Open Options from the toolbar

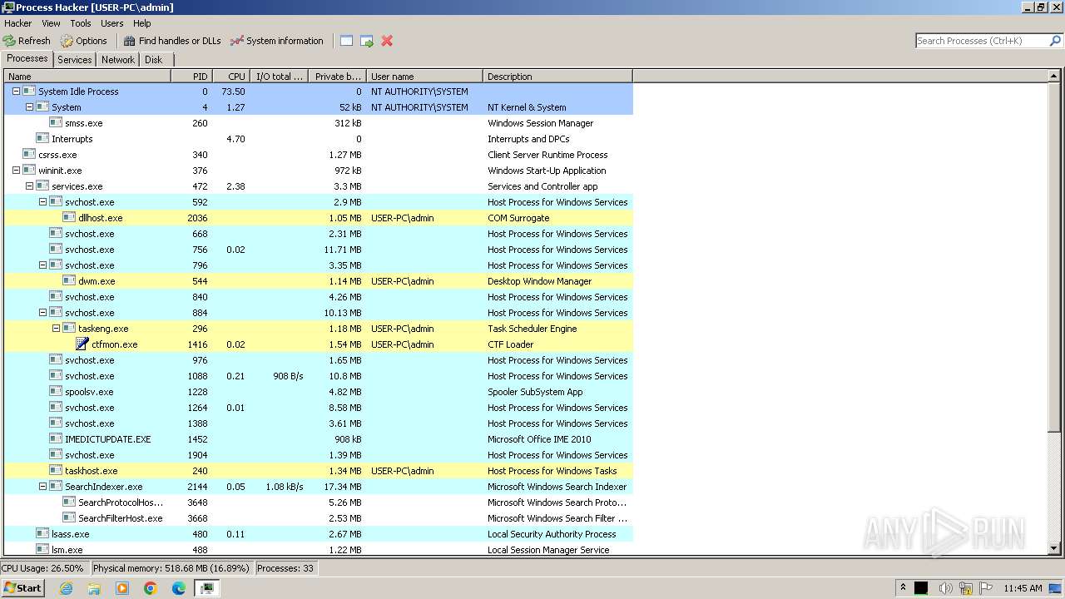[x=84, y=41]
